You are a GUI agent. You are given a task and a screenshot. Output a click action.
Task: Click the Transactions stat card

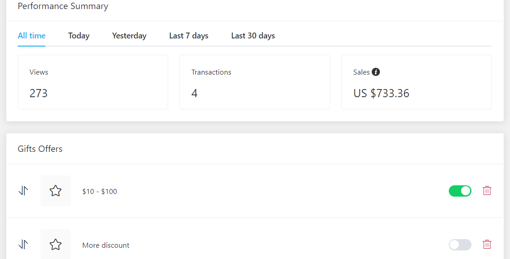coord(255,82)
